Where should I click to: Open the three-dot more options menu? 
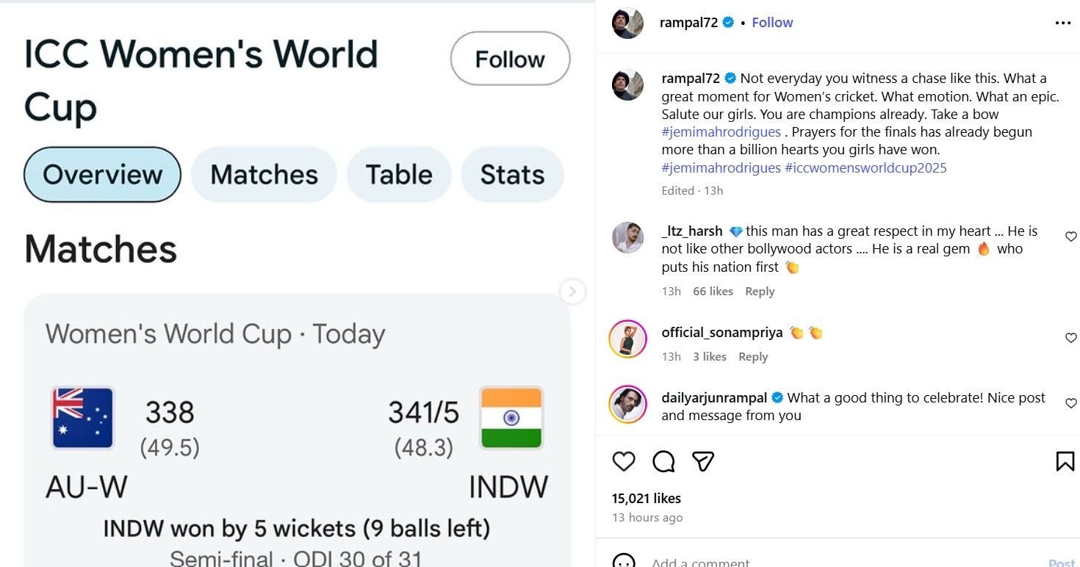[1062, 23]
